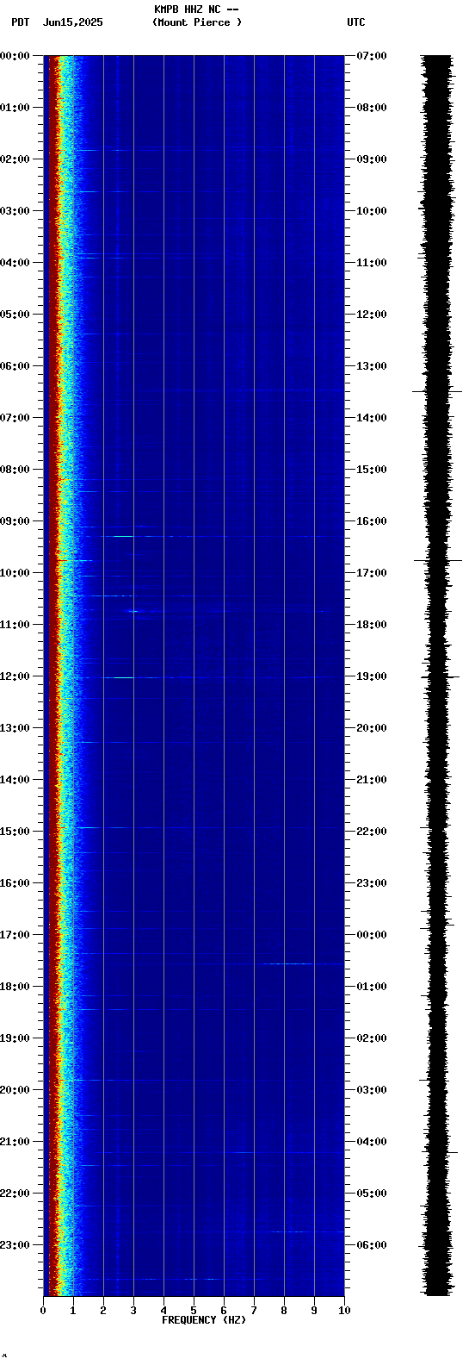This screenshot has width=475, height=1365.
Task: Click the '00:00' PDT time label
Action: click(15, 56)
